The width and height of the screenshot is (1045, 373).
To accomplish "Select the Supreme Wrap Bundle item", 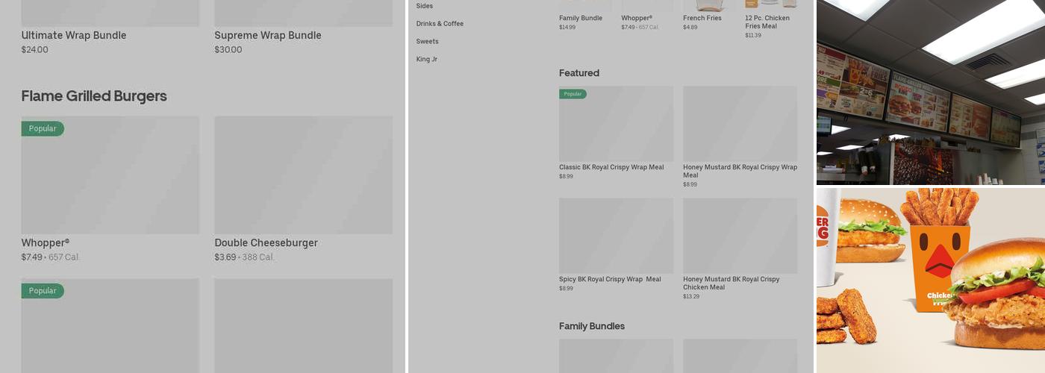I will (268, 35).
